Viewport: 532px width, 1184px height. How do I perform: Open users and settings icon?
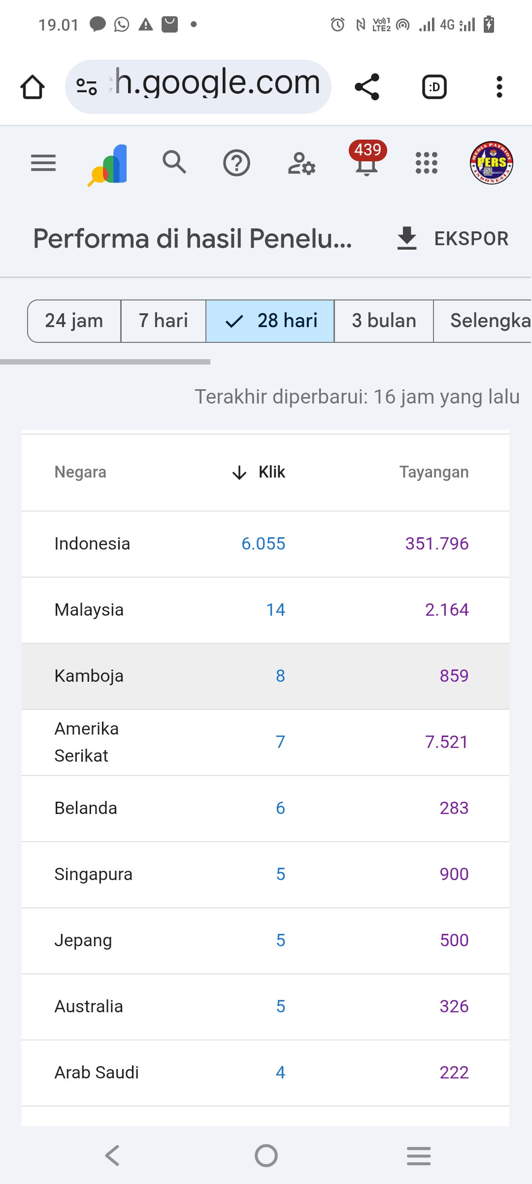click(301, 163)
